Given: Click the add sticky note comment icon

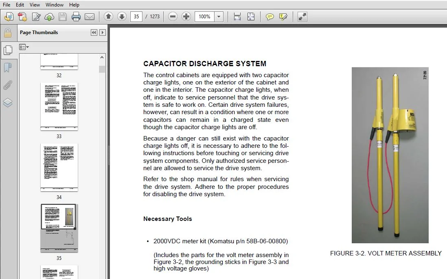Looking at the screenshot, I should pos(270,17).
